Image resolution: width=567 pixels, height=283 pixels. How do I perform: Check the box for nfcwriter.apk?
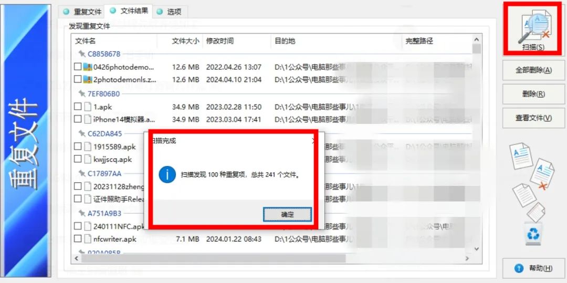77,238
